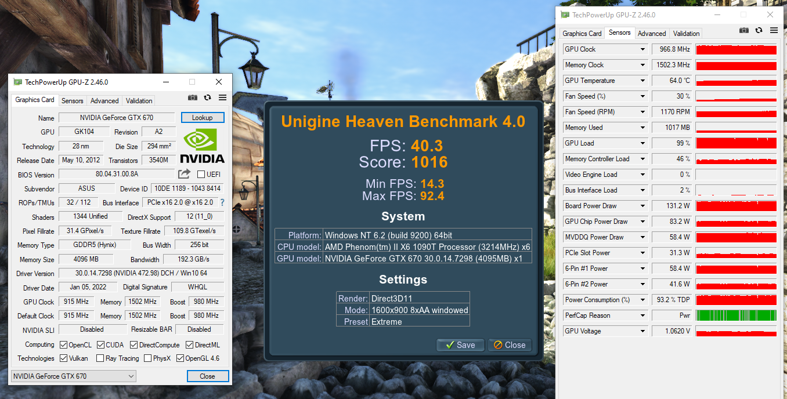Toggle the PhysX checkbox
Screen dimensions: 787x399
[147, 358]
